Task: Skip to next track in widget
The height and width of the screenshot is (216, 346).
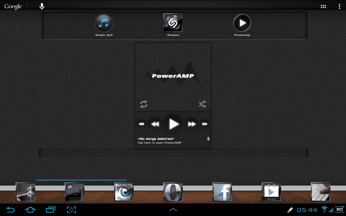Action: point(192,124)
